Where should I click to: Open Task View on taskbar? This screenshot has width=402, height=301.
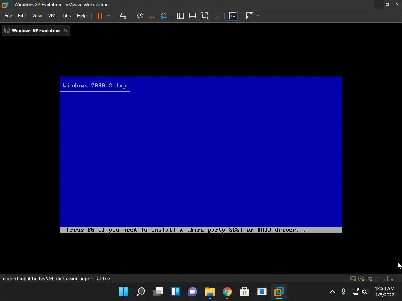(158, 292)
